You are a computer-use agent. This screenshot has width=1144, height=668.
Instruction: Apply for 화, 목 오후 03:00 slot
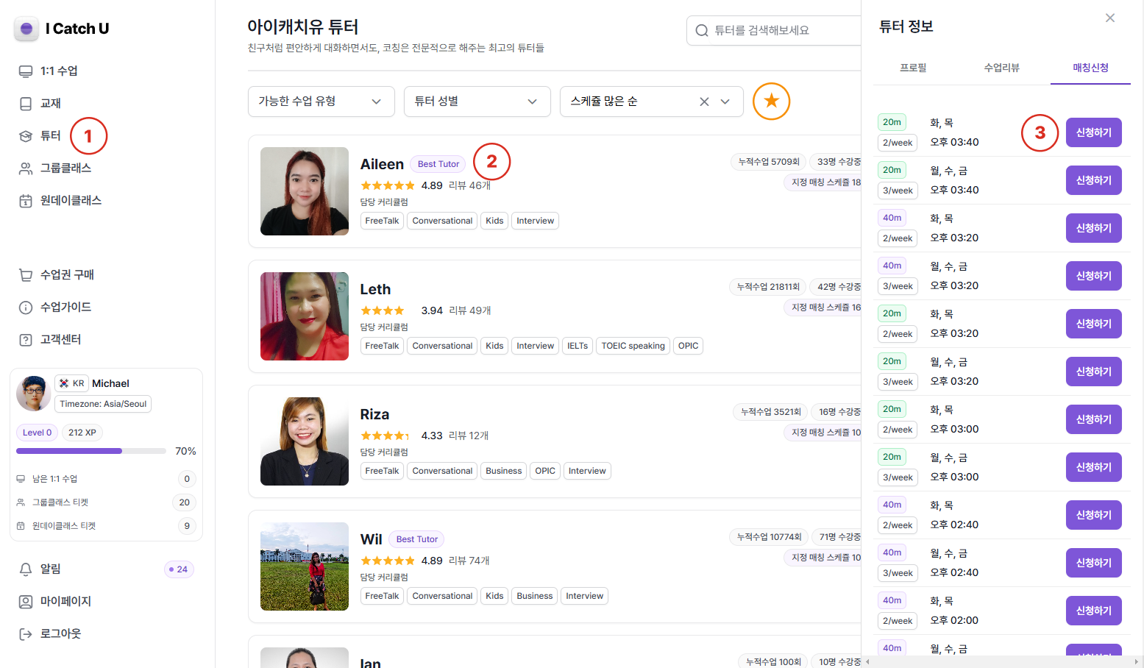click(1094, 419)
